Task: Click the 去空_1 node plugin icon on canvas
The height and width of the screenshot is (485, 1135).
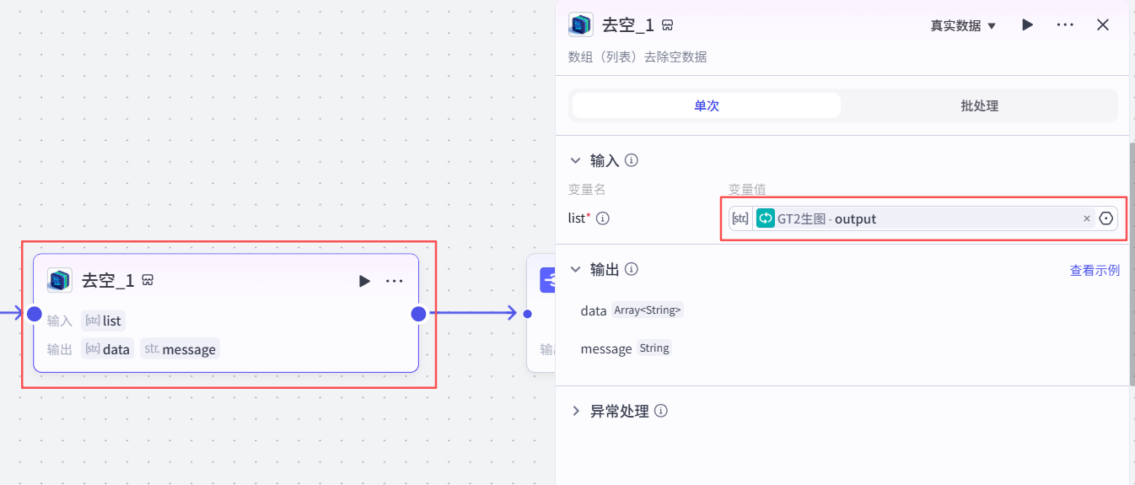Action: click(59, 280)
